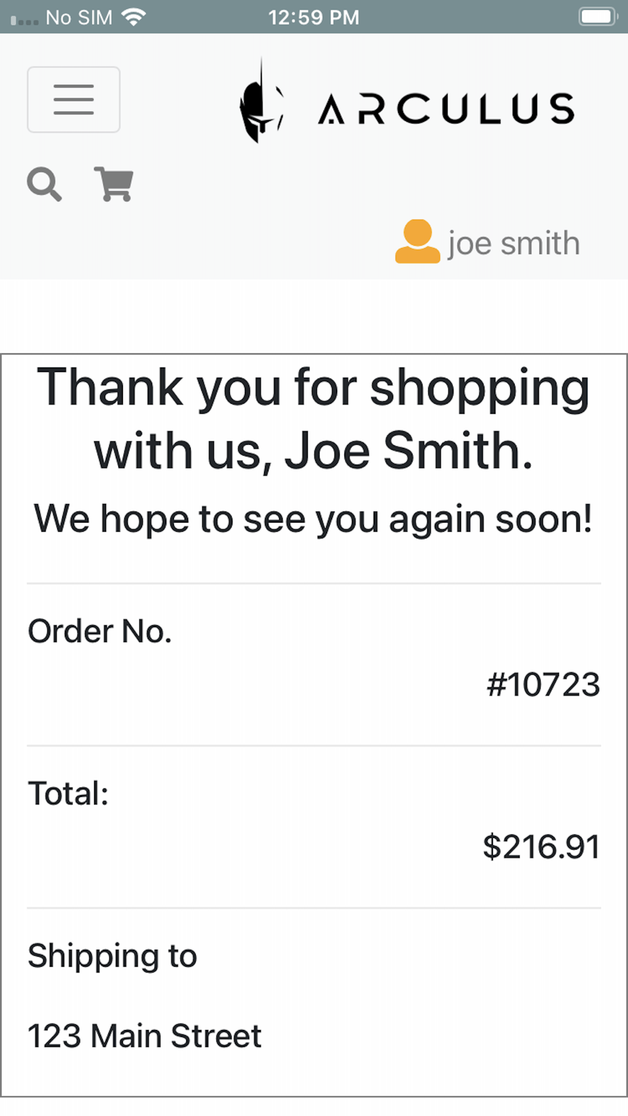Tap the Total: label
Screen dimensions: 628x1116
[68, 793]
